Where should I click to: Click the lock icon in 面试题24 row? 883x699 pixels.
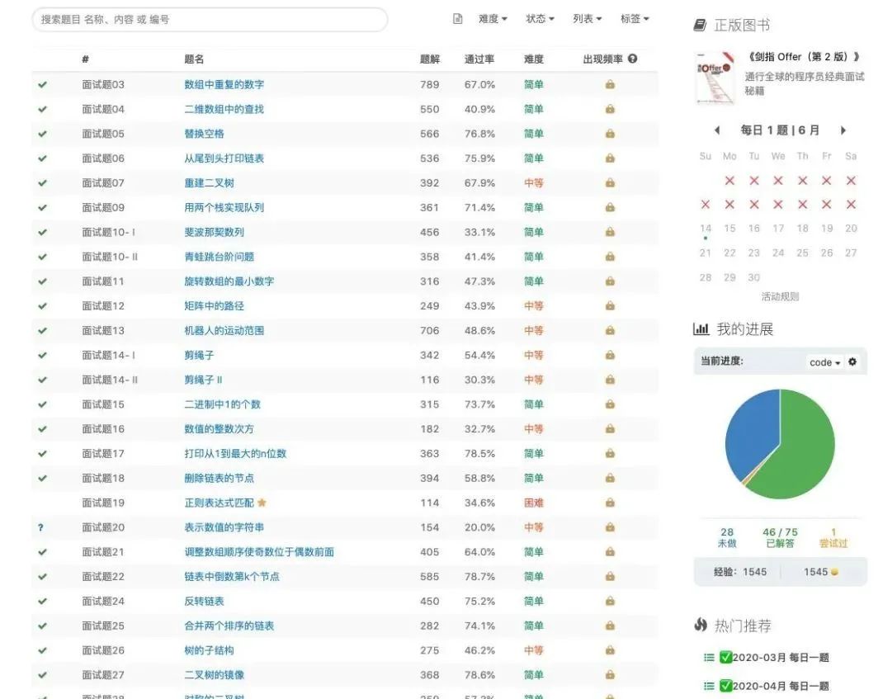610,601
